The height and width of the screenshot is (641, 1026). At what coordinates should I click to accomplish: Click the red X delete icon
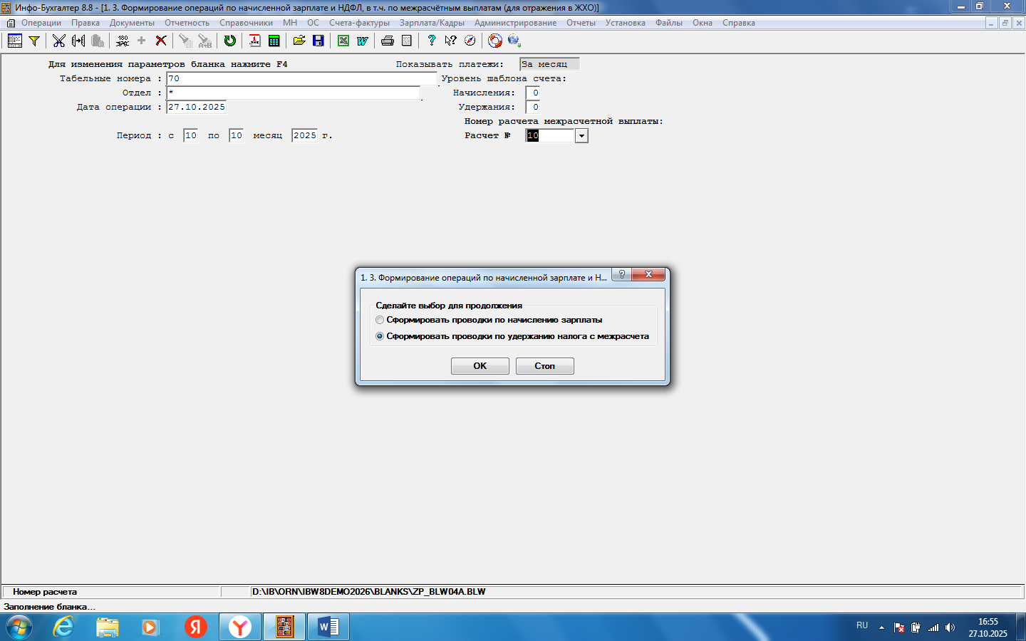pos(161,41)
